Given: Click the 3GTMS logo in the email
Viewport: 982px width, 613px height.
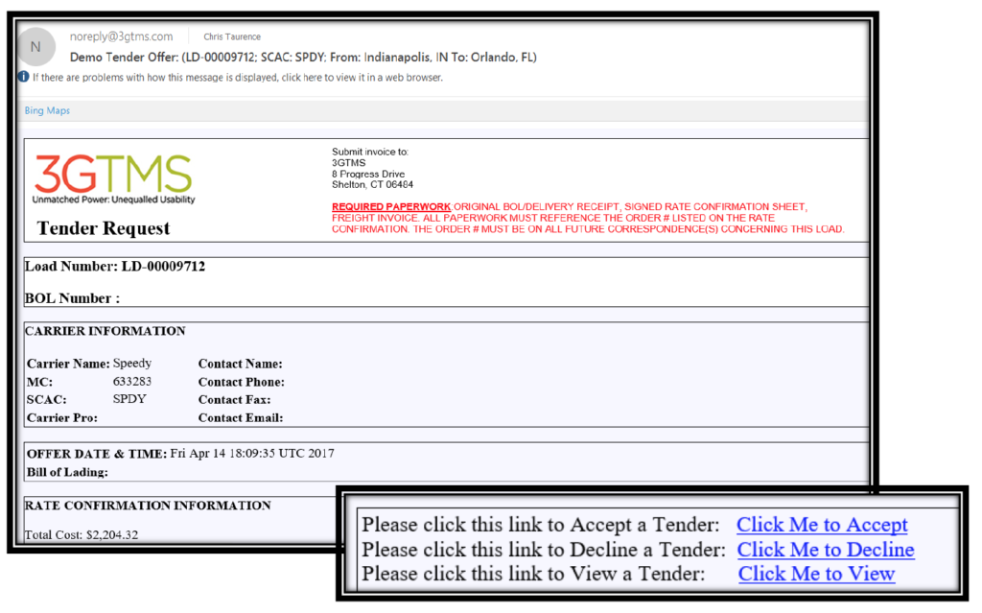Looking at the screenshot, I should tap(113, 178).
